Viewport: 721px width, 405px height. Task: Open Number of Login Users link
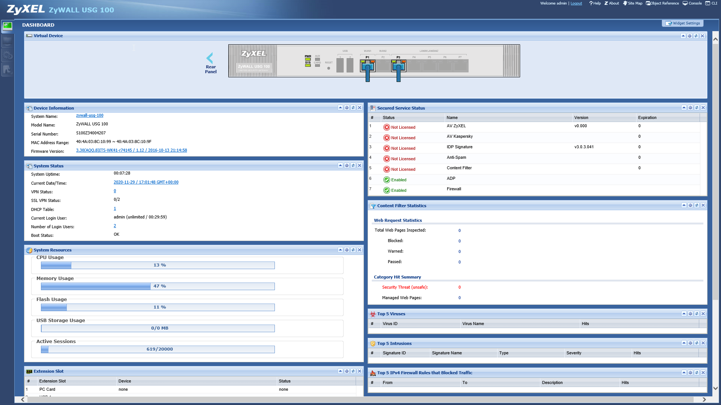(115, 226)
